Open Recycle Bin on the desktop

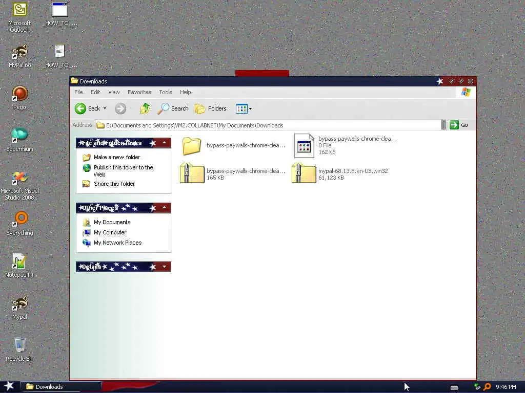click(x=19, y=350)
